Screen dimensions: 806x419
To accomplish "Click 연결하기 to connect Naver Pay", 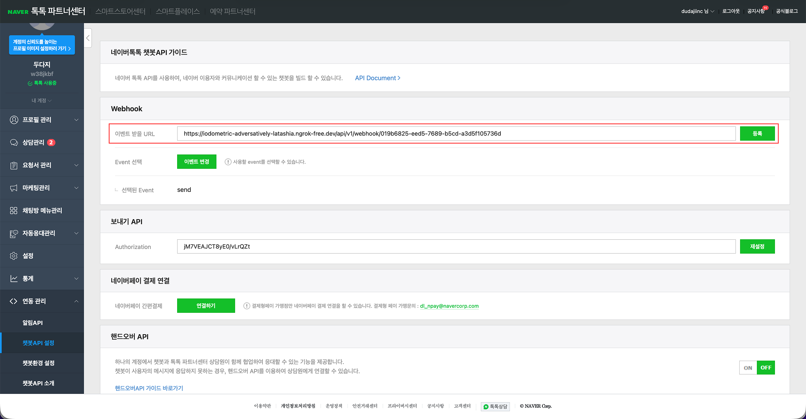I will pyautogui.click(x=206, y=306).
